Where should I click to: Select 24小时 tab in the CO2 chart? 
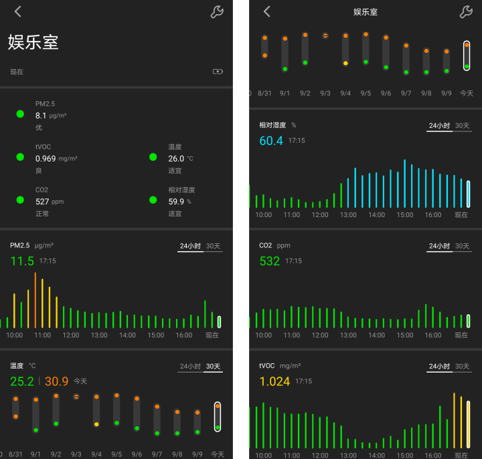pos(439,246)
